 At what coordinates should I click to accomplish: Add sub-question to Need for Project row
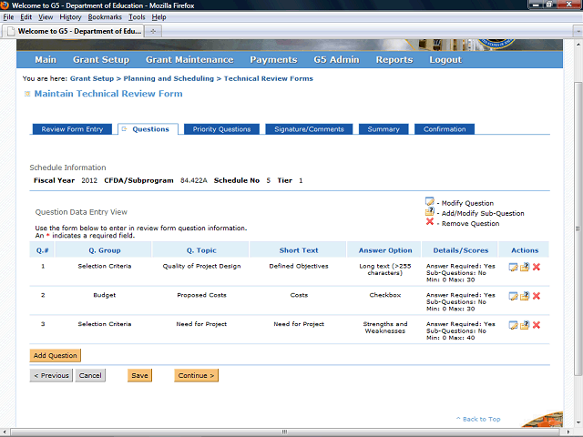(525, 325)
